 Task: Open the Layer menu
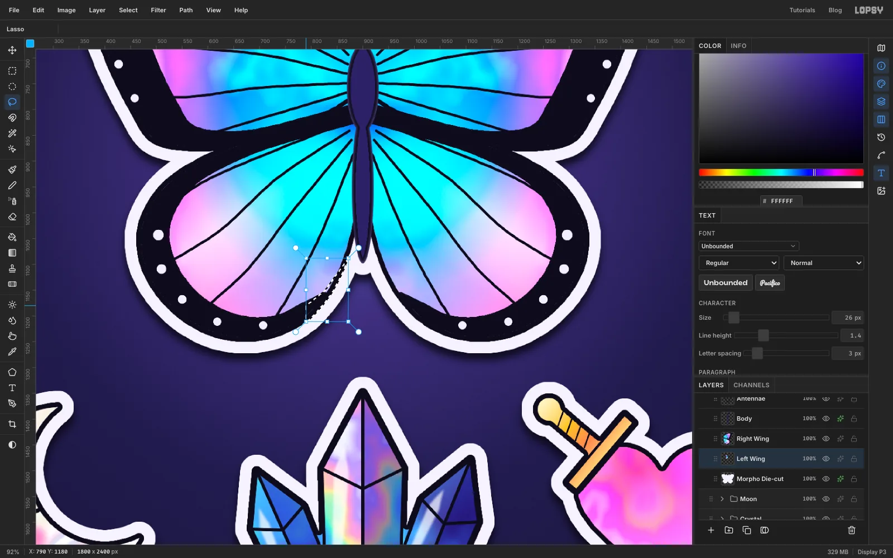(97, 10)
